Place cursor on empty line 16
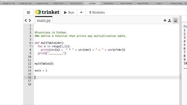Viewport: 187px width, 105px height. click(x=107, y=78)
